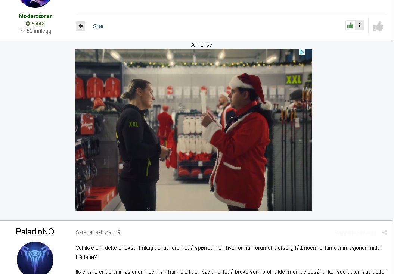Open the PaladinNO username link
The image size is (394, 274).
(35, 231)
